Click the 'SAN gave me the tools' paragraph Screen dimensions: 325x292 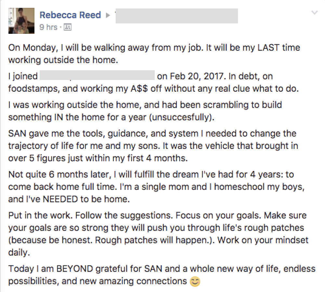click(153, 146)
